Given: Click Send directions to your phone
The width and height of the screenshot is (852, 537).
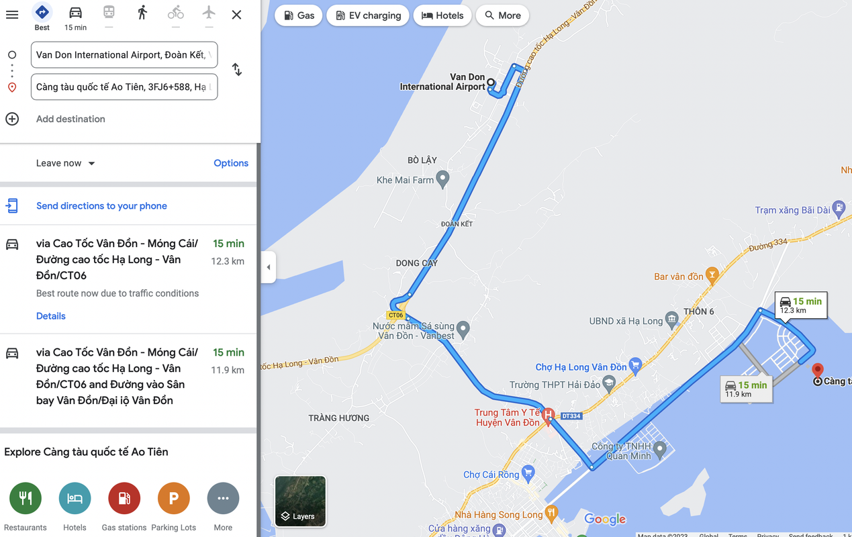Looking at the screenshot, I should point(101,206).
